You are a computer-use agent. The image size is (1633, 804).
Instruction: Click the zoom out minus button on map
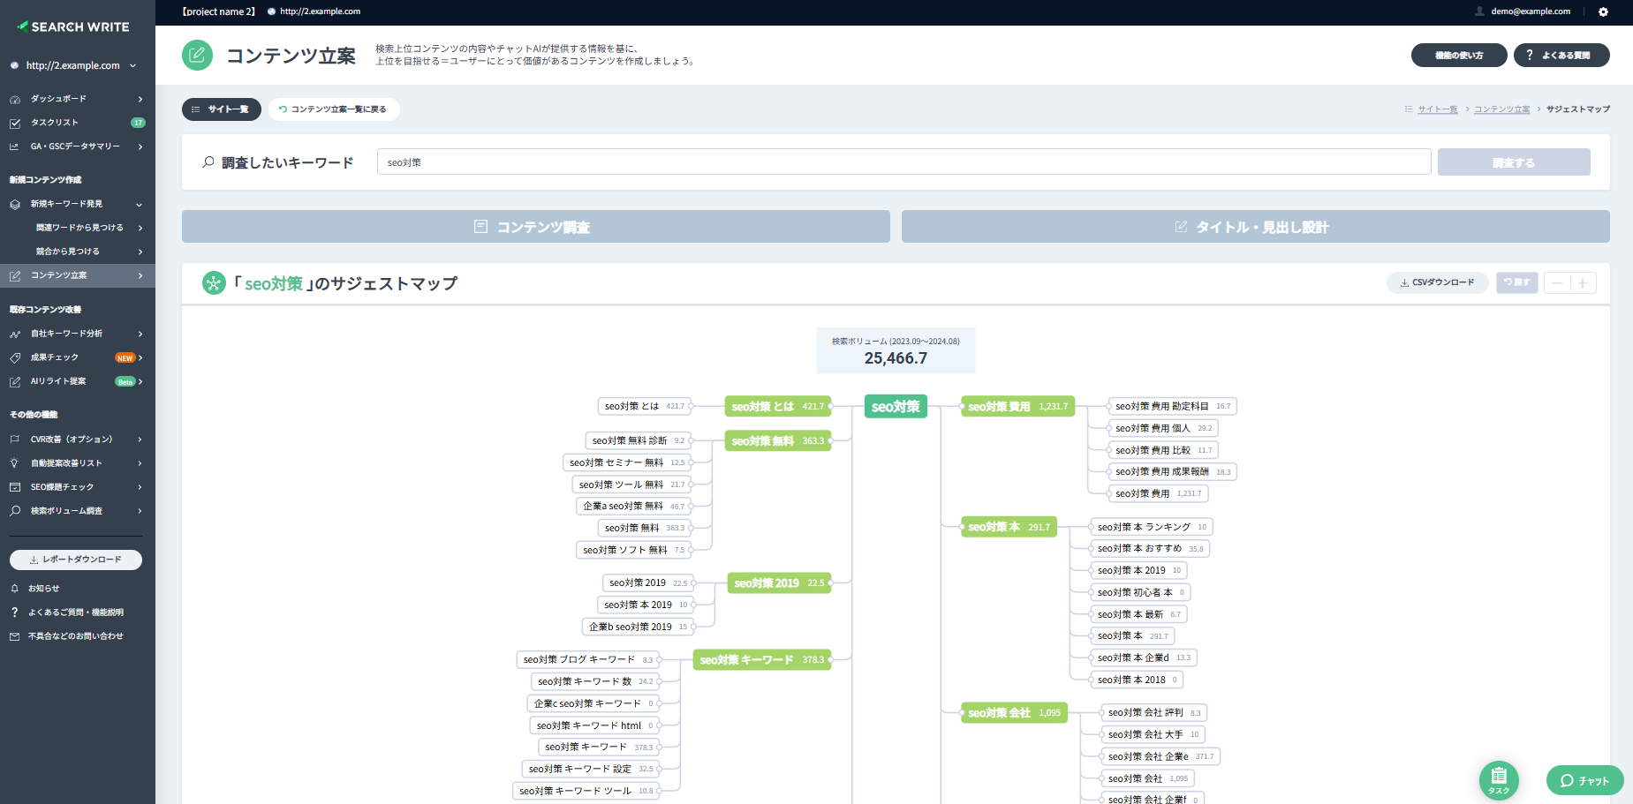[1557, 282]
